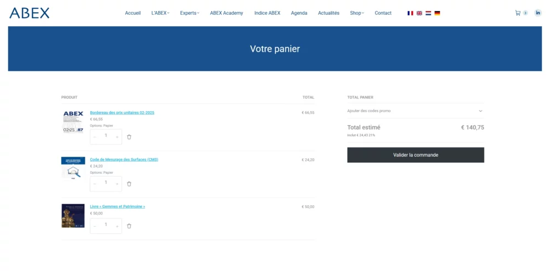Click quantity field for Bordereau des prix unitaires
The width and height of the screenshot is (550, 275).
click(106, 136)
